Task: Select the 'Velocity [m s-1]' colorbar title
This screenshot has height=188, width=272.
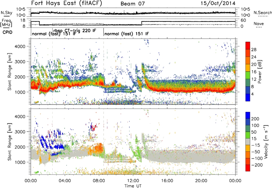Action: 266,142
